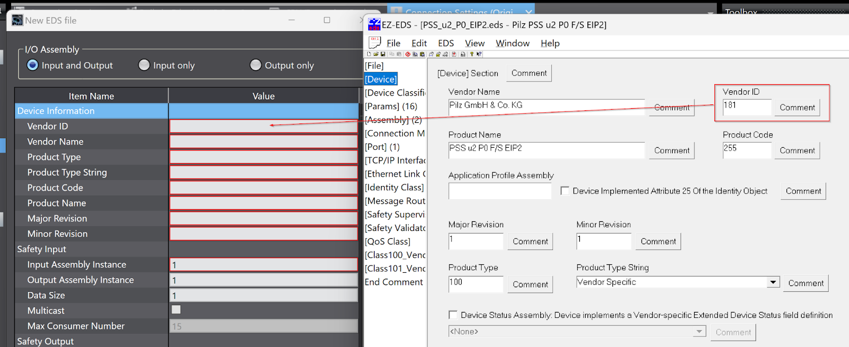
Task: Click the yellow question mark Help toolbar icon
Action: (x=472, y=54)
